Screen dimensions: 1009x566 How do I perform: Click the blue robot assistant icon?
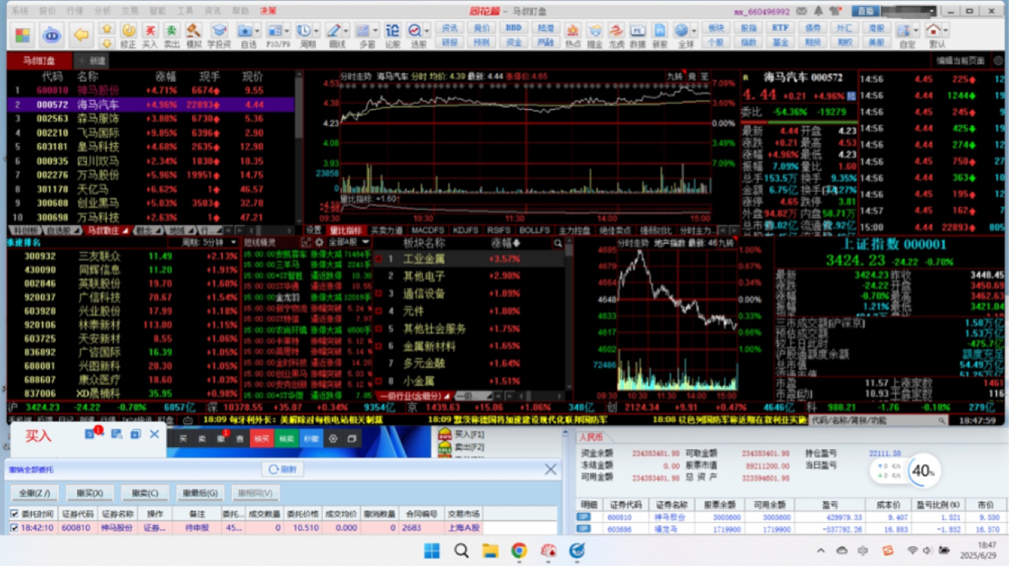coord(51,35)
